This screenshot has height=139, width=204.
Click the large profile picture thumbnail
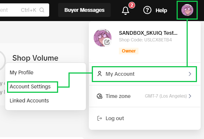click(103, 38)
